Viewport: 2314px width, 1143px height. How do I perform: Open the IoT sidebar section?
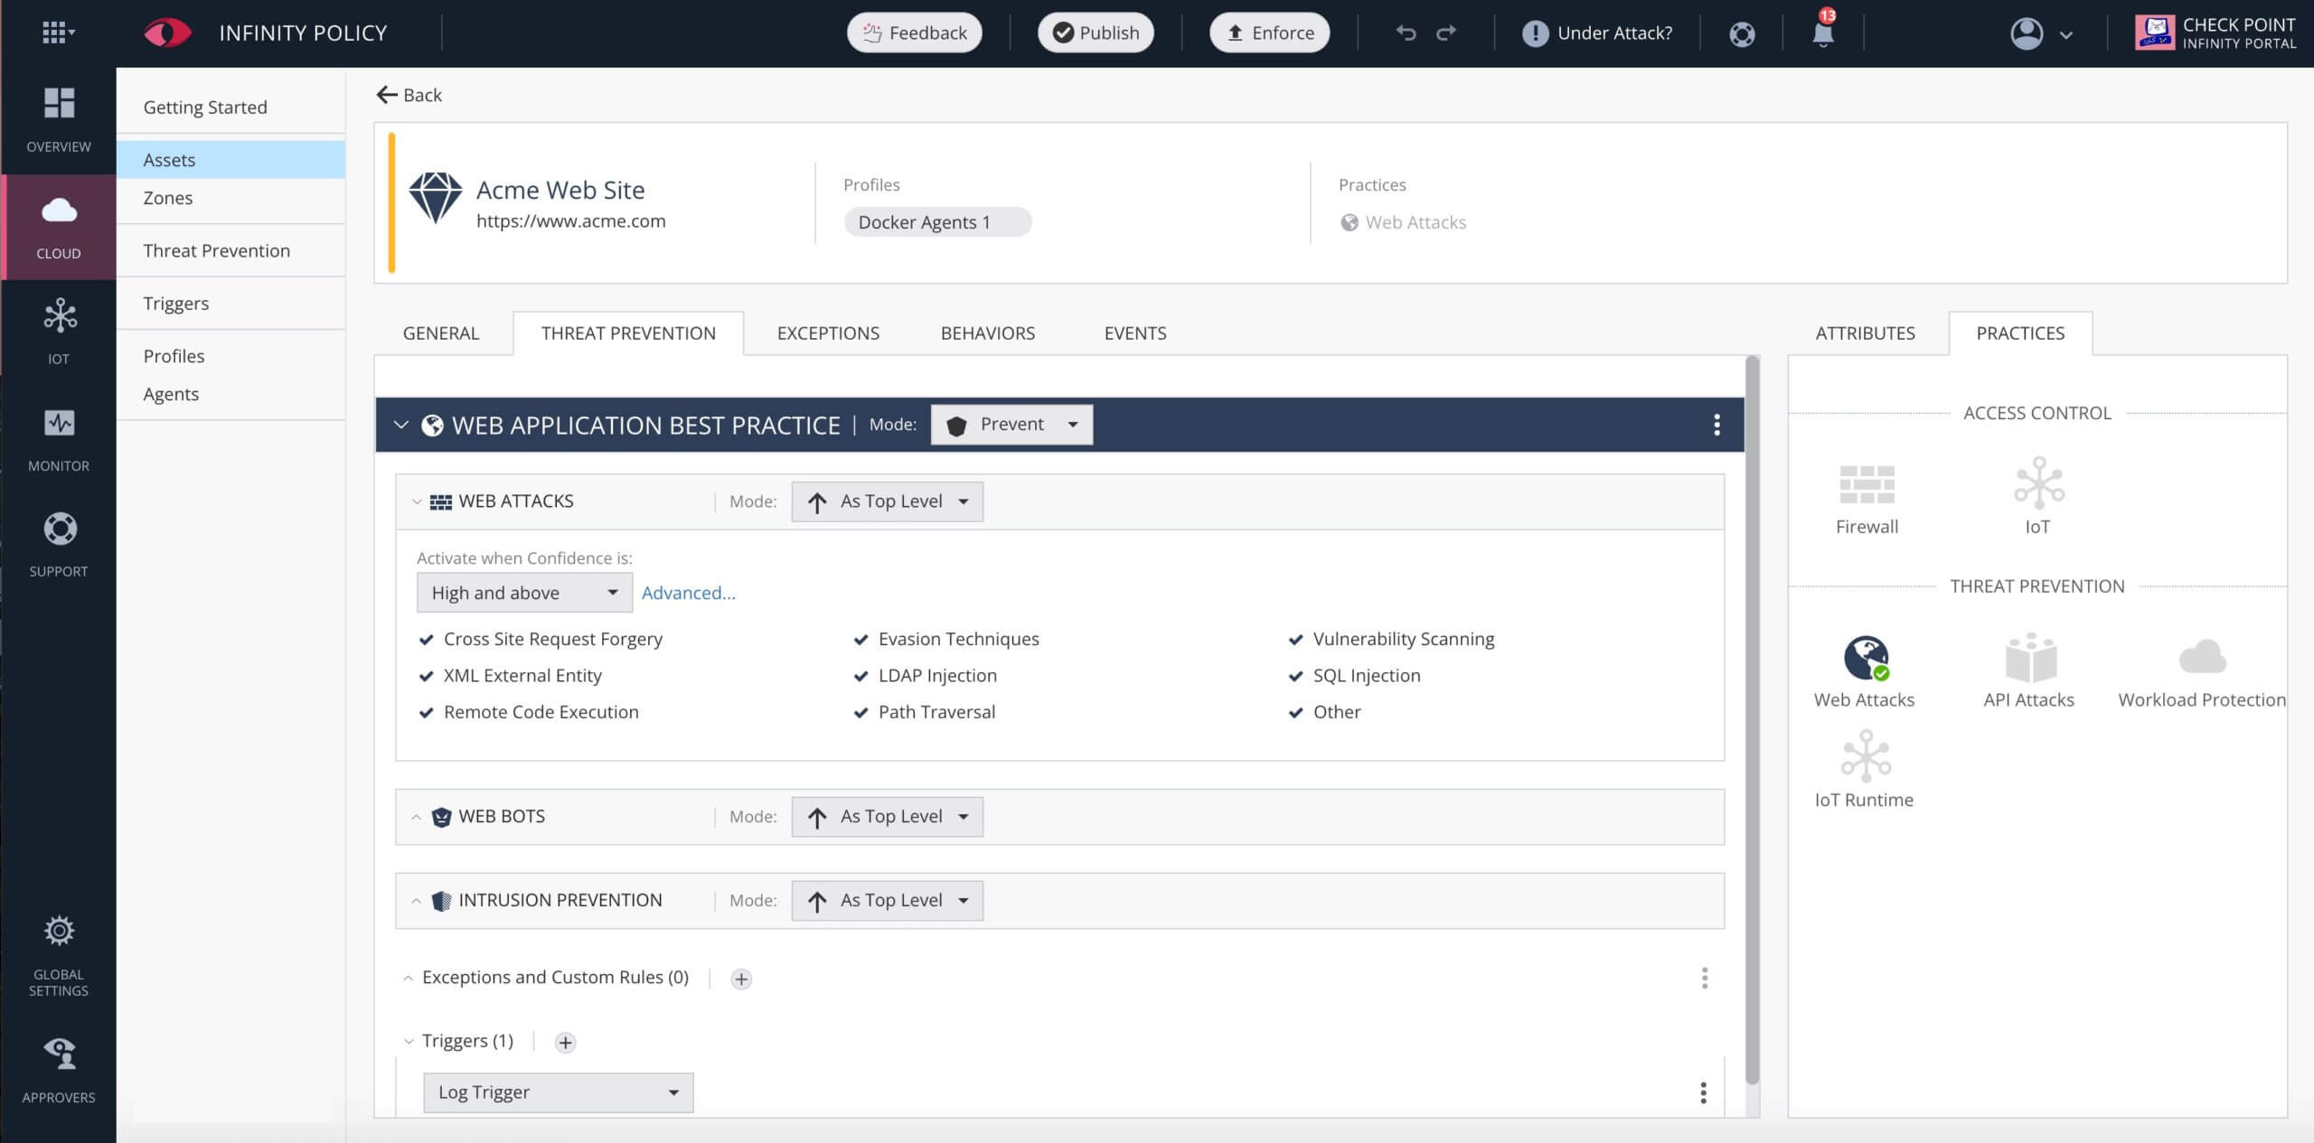tap(59, 332)
